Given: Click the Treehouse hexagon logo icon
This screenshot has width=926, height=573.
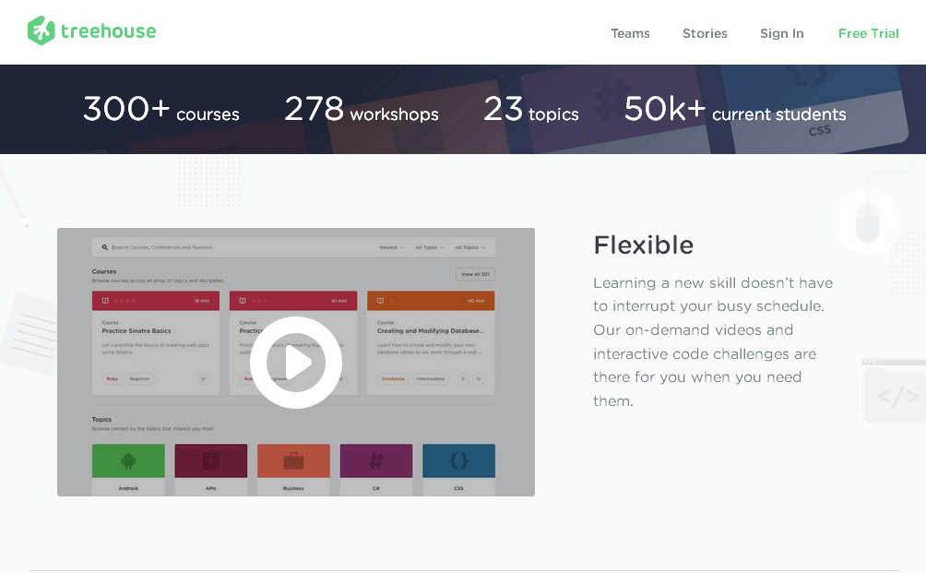Looking at the screenshot, I should (42, 30).
